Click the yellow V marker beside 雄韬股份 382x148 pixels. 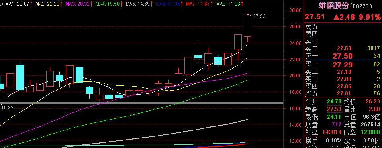(x=351, y=3)
